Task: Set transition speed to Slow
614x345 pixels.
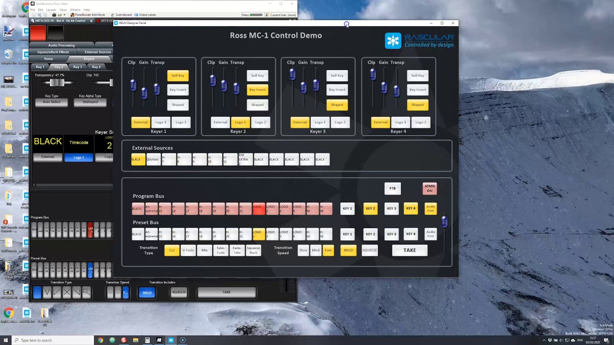Action: click(303, 250)
